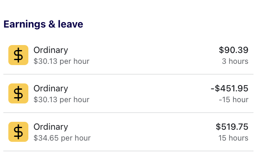Image resolution: width=266 pixels, height=156 pixels.
Task: Click the $519.75 amount
Action: pos(232,127)
